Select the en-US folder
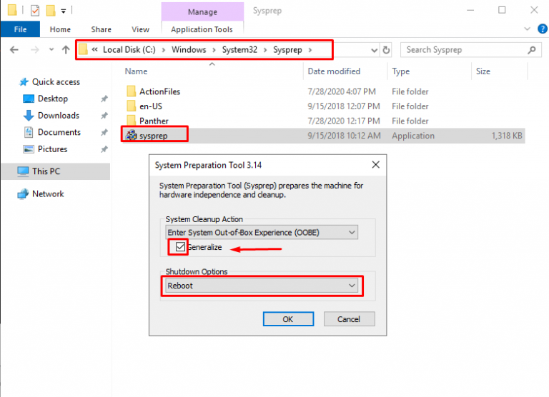 (151, 106)
